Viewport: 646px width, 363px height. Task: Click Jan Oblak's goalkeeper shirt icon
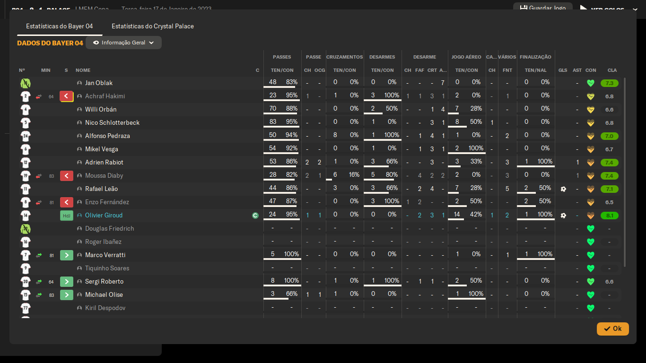click(x=26, y=83)
